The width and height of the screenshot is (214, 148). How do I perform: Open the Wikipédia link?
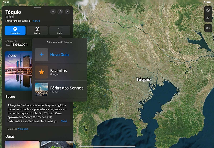coord(23,129)
